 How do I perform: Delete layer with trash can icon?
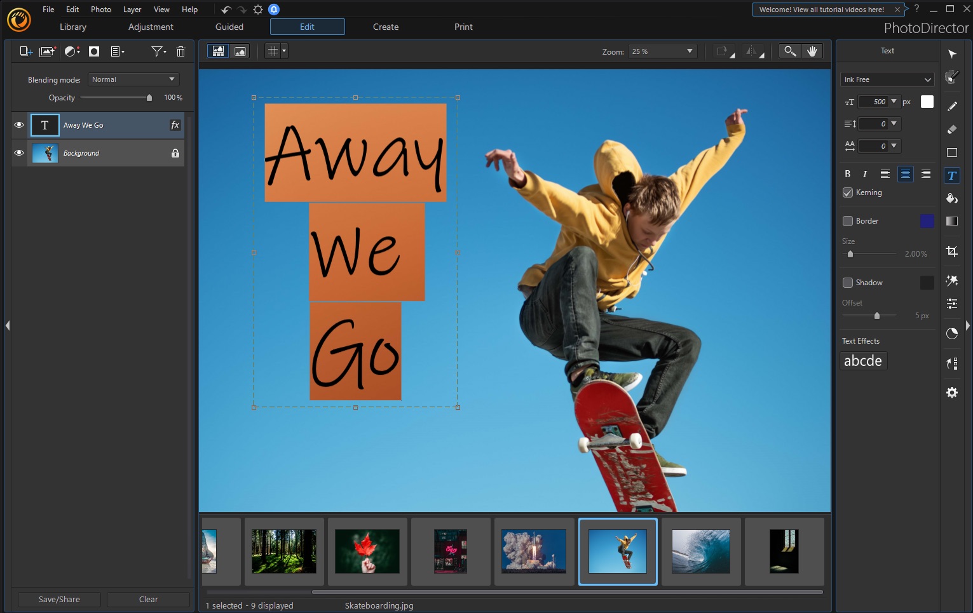[x=180, y=51]
